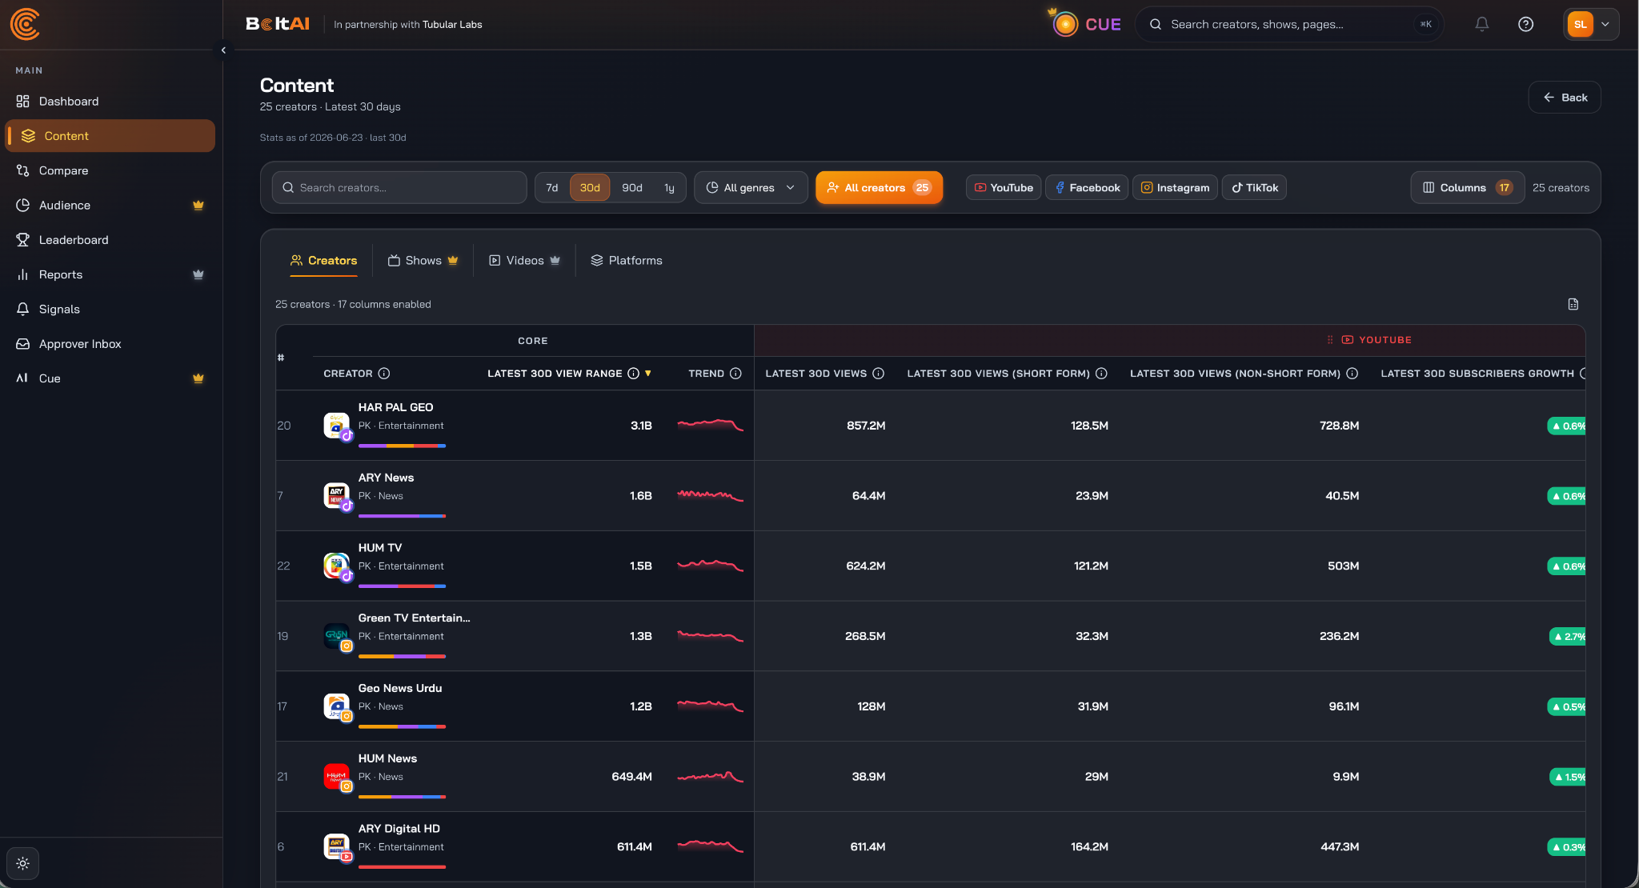Focus the Search creators input

click(x=399, y=187)
